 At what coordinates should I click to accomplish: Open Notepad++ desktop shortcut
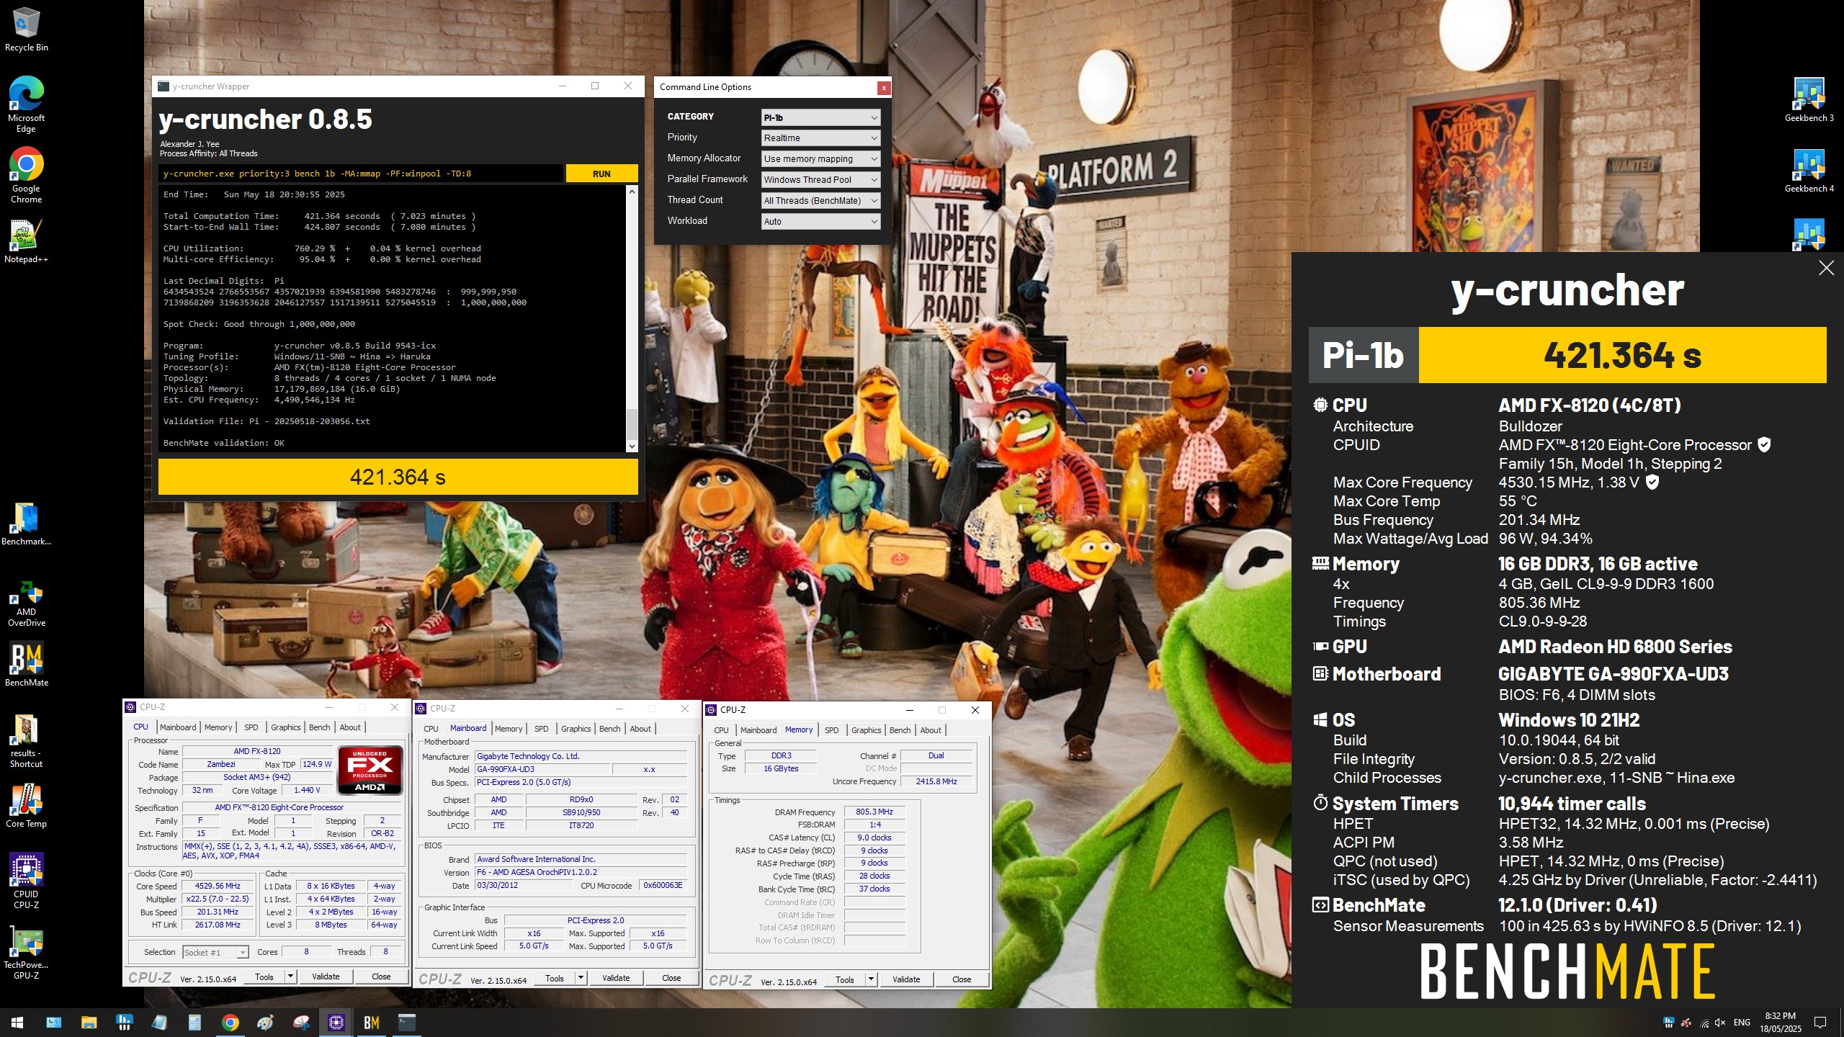[x=26, y=241]
